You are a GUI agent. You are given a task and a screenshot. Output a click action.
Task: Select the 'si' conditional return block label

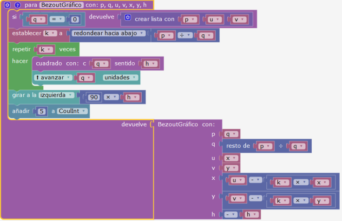pos(14,17)
